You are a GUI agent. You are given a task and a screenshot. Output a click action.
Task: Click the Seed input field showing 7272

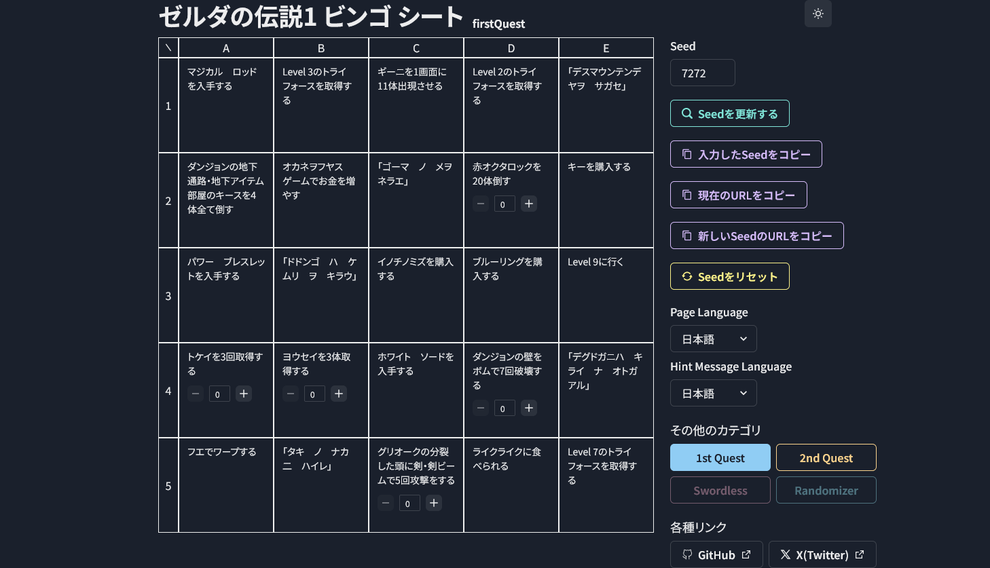[703, 73]
